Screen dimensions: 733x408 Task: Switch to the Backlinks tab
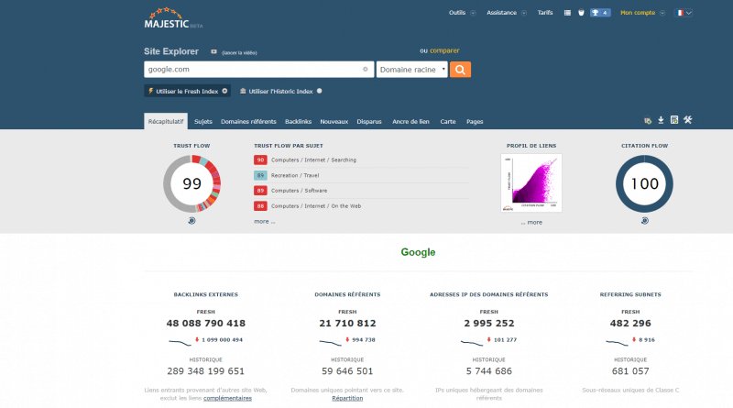click(x=298, y=121)
